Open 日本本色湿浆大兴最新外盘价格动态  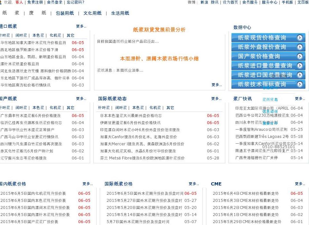pyautogui.click(x=131, y=116)
